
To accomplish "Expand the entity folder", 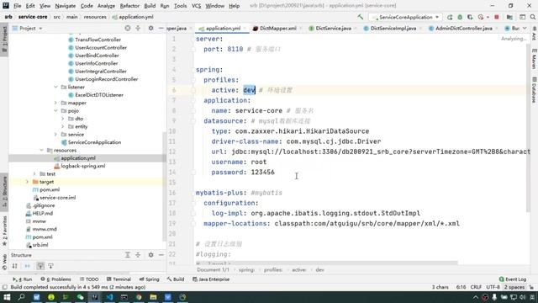I will 63,126.
